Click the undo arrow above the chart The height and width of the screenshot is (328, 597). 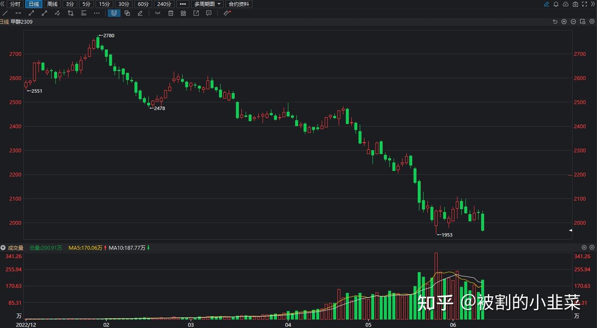(x=555, y=21)
